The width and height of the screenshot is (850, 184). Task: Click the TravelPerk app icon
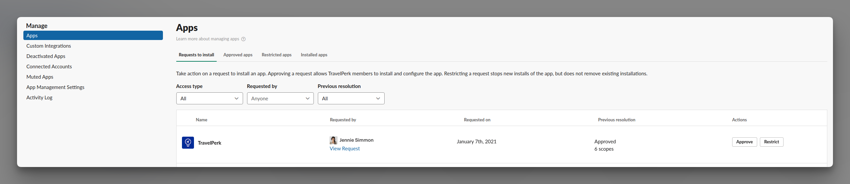pyautogui.click(x=188, y=143)
